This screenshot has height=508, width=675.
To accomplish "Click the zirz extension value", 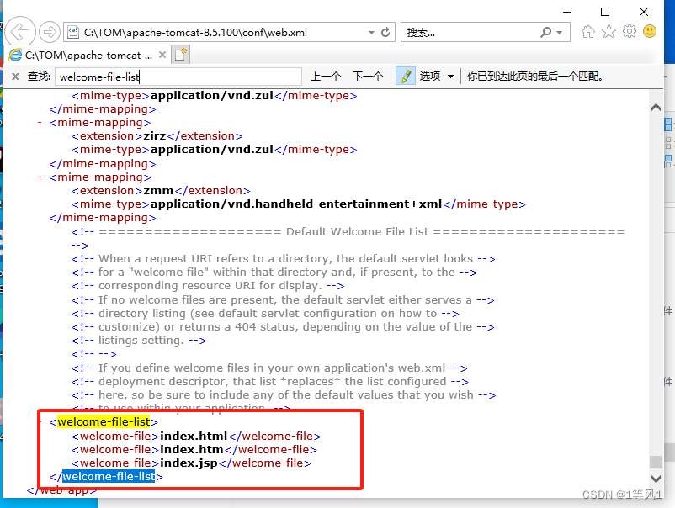I will click(155, 136).
